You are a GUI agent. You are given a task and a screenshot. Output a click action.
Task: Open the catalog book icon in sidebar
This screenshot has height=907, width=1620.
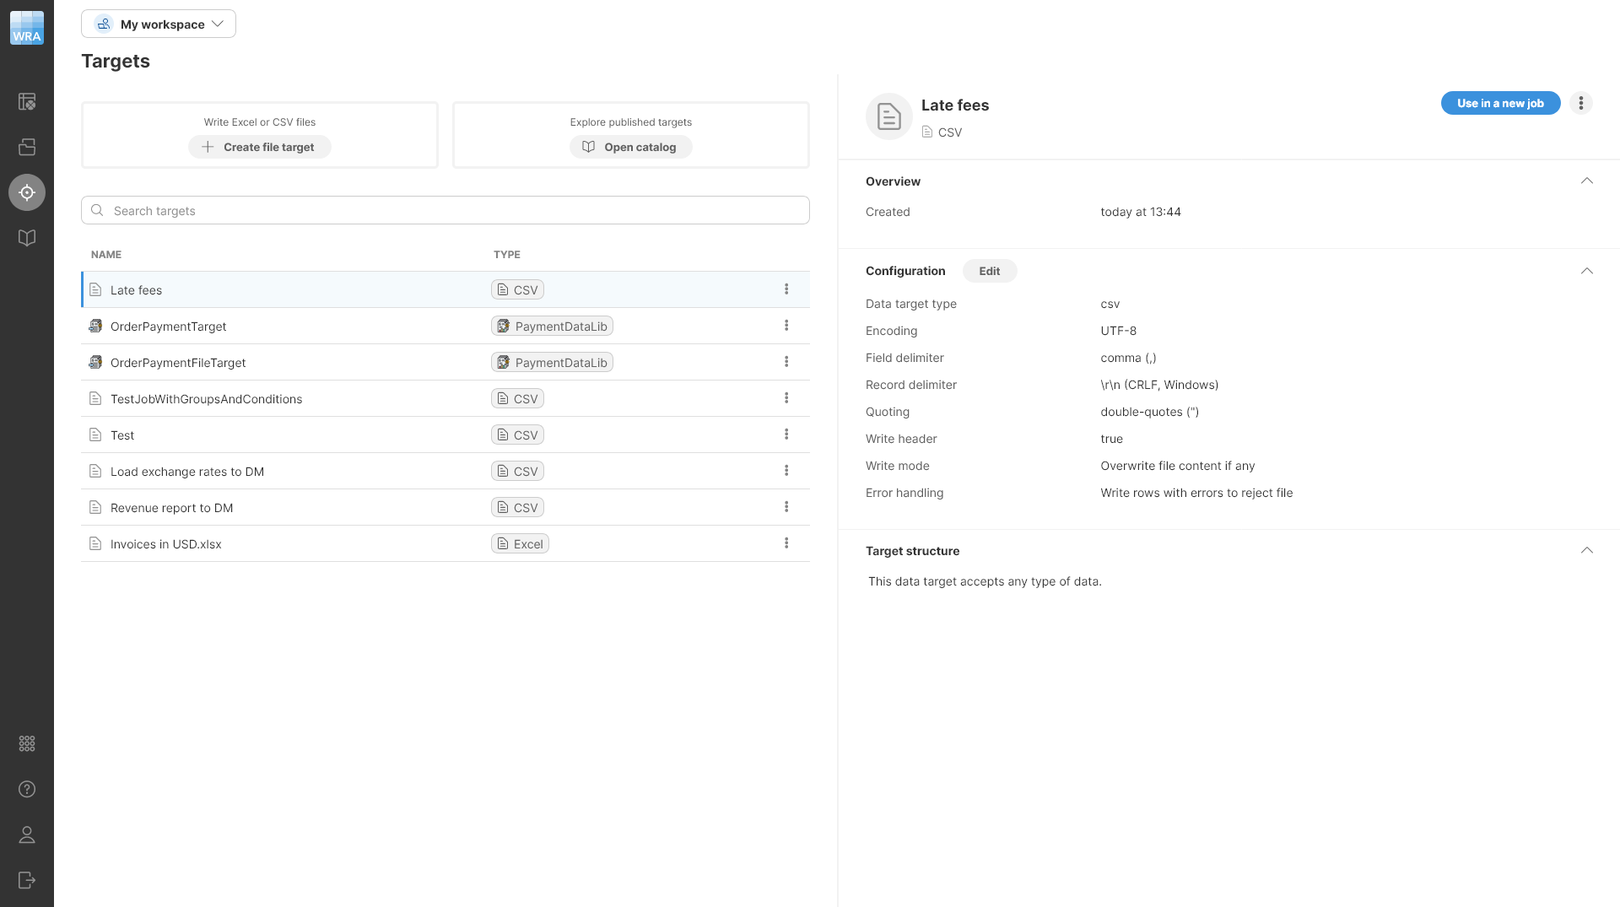[27, 238]
